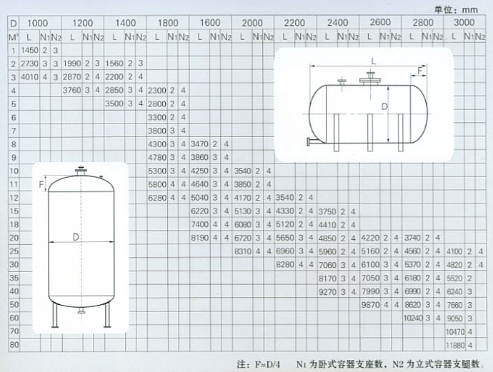Select the length value 2730
This screenshot has height=372, width=493.
click(29, 64)
